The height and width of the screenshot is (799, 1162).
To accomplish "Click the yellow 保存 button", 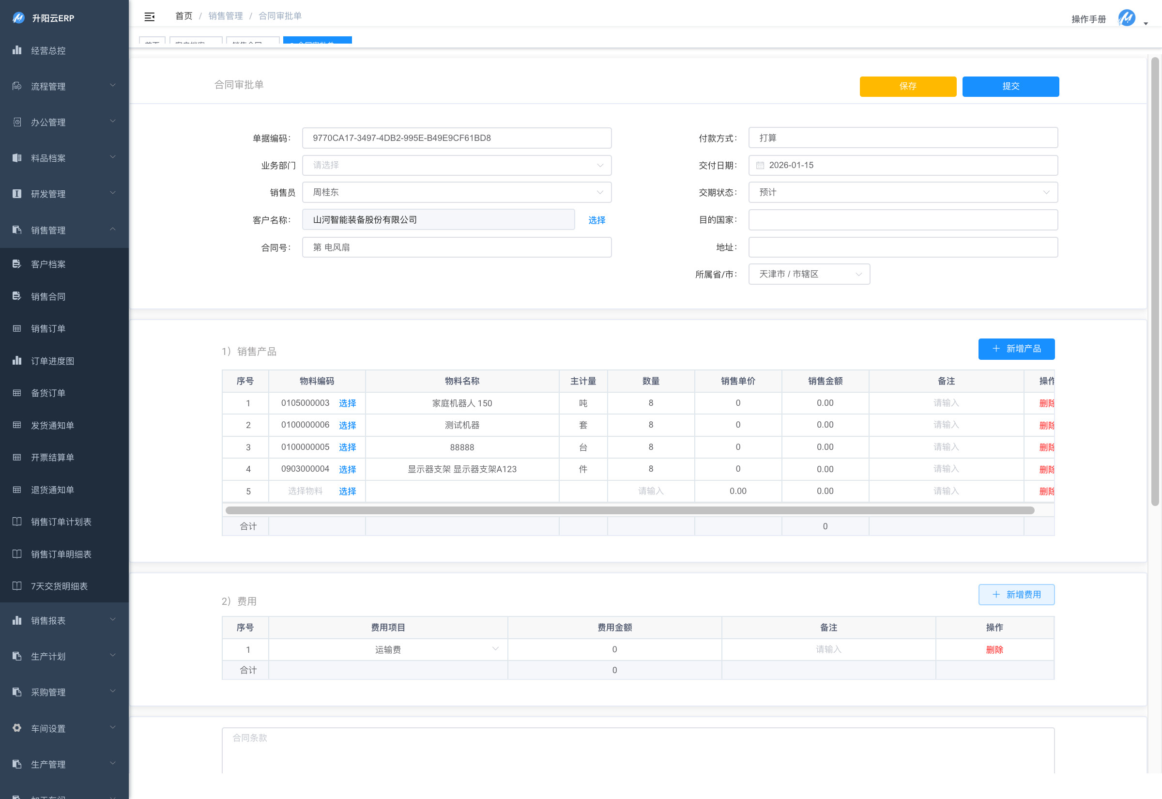I will point(907,86).
